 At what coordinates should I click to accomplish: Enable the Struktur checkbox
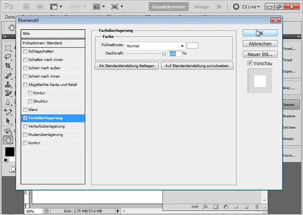(x=30, y=101)
